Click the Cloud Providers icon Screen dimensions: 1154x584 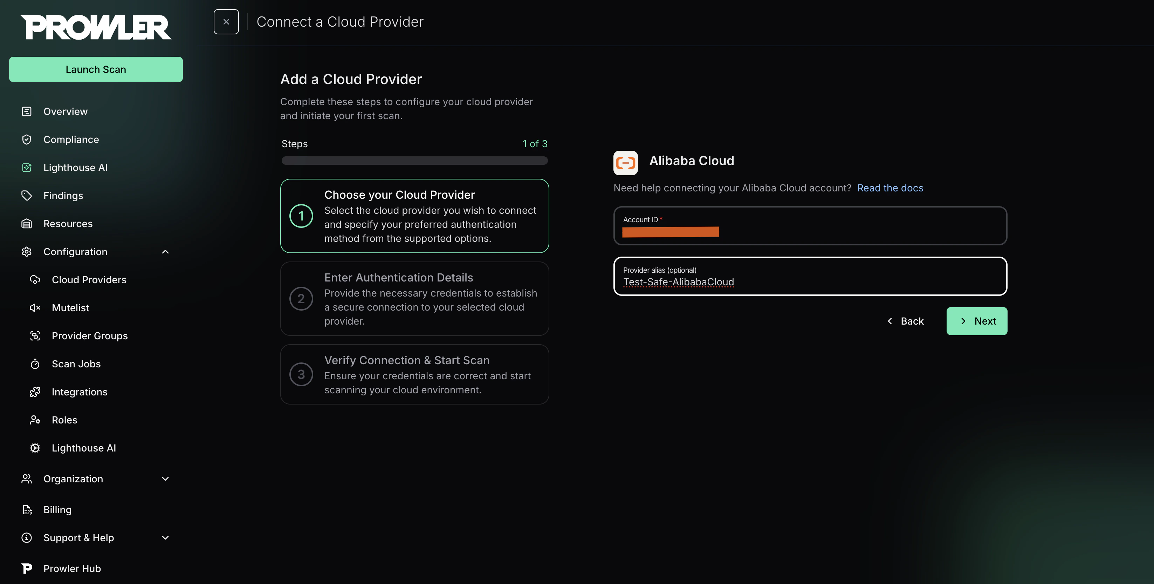35,280
